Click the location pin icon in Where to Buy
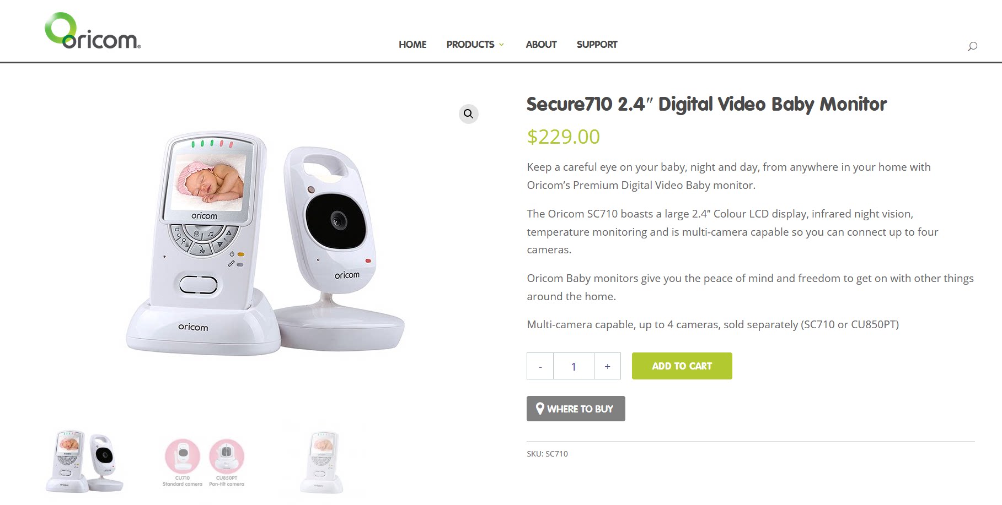Image resolution: width=1002 pixels, height=505 pixels. (x=540, y=409)
